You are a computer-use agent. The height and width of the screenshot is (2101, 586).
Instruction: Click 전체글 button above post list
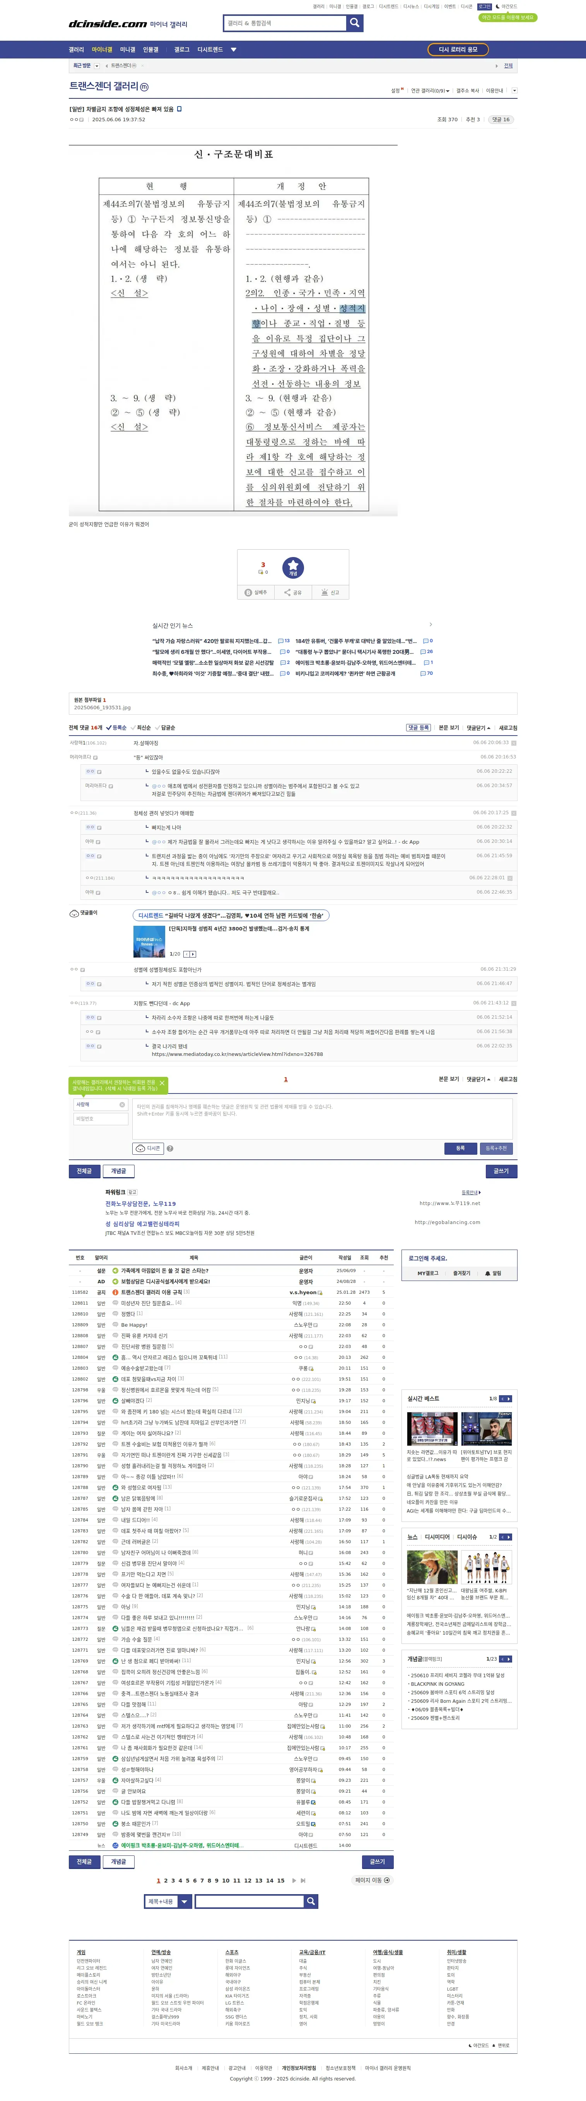click(85, 1171)
